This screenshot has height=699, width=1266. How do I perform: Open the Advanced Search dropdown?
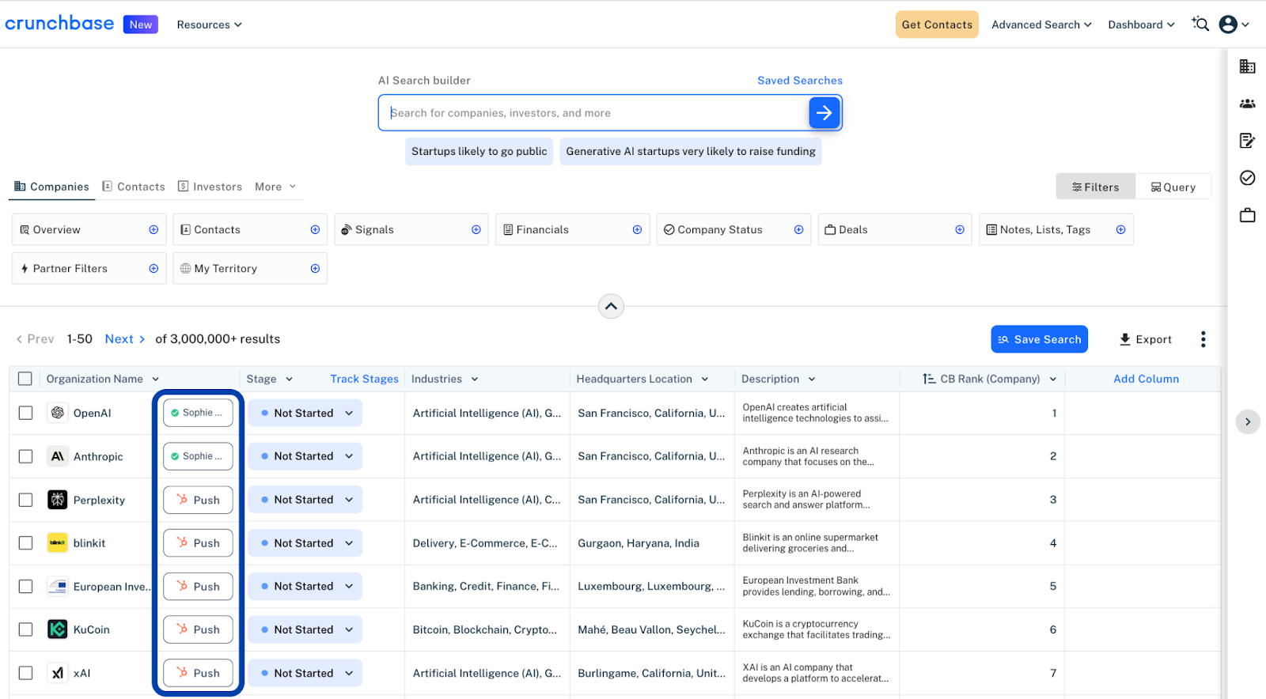[1041, 25]
